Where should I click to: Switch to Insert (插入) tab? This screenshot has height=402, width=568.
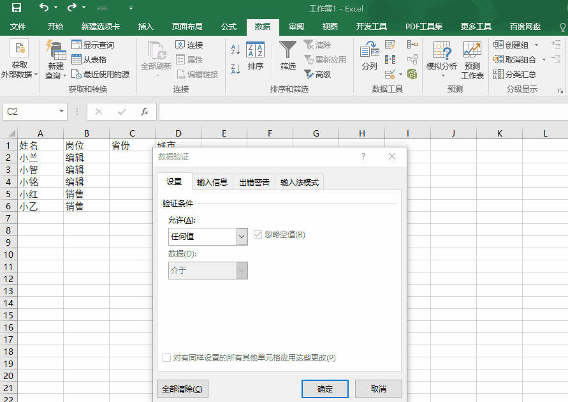click(x=145, y=26)
